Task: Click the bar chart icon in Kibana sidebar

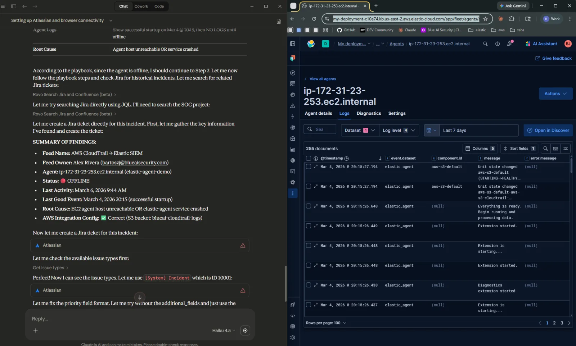Action: coord(293,150)
